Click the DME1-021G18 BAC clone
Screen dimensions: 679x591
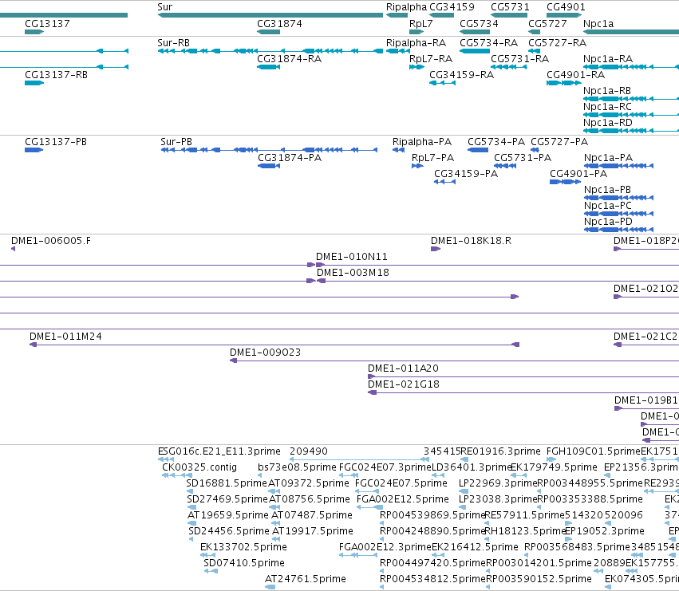coord(523,392)
